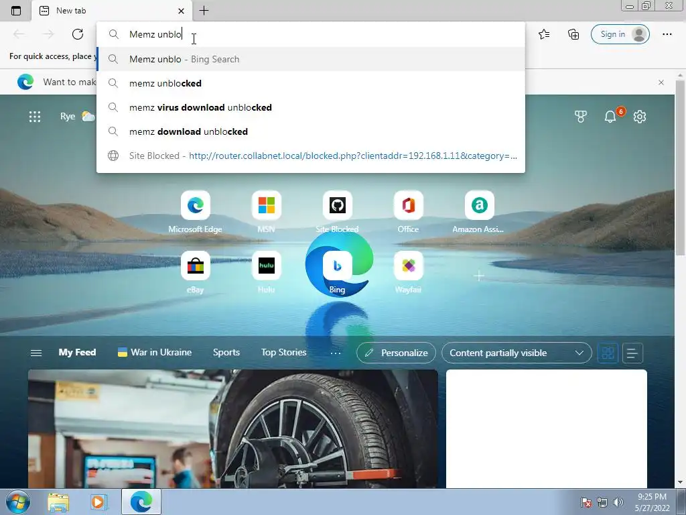Screen dimensions: 686x515
Task: Close the New tab tab
Action: pyautogui.click(x=181, y=11)
